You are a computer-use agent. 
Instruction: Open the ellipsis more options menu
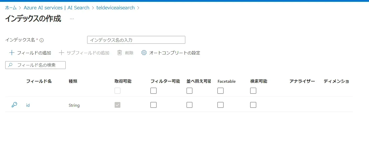(x=72, y=19)
